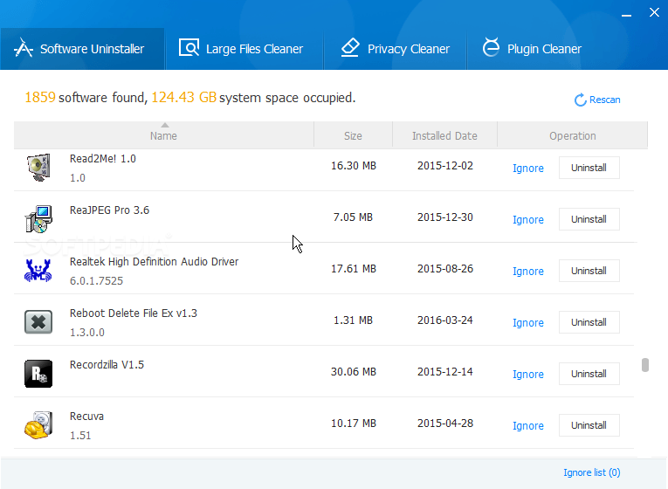Click the 7.05 MB size value
Screen dimensions: 668x489
353,217
